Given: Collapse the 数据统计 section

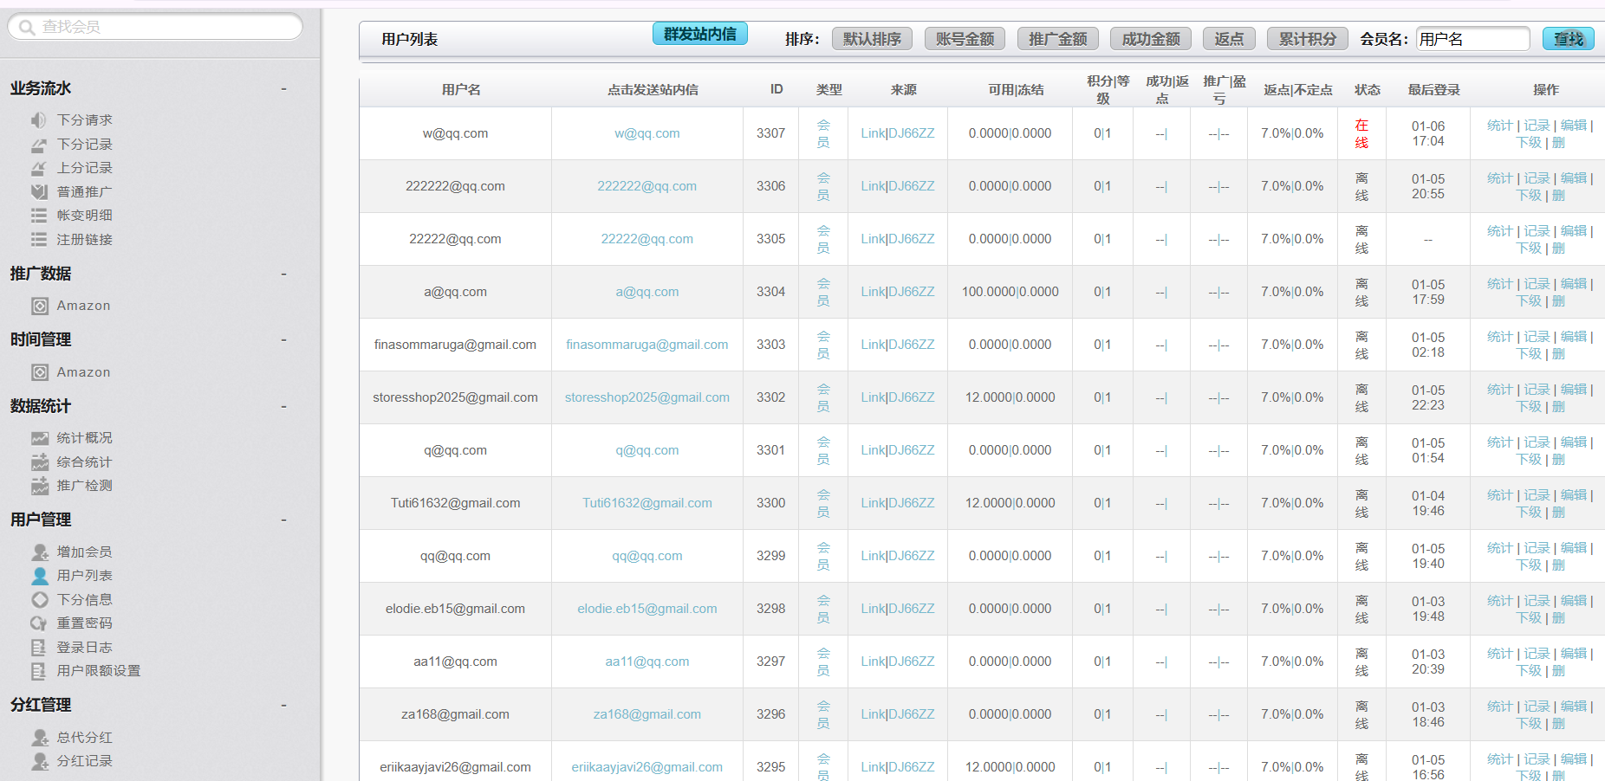Looking at the screenshot, I should click(283, 407).
